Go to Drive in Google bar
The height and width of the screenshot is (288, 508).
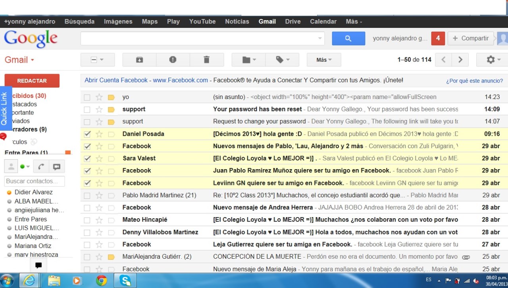[x=293, y=21]
